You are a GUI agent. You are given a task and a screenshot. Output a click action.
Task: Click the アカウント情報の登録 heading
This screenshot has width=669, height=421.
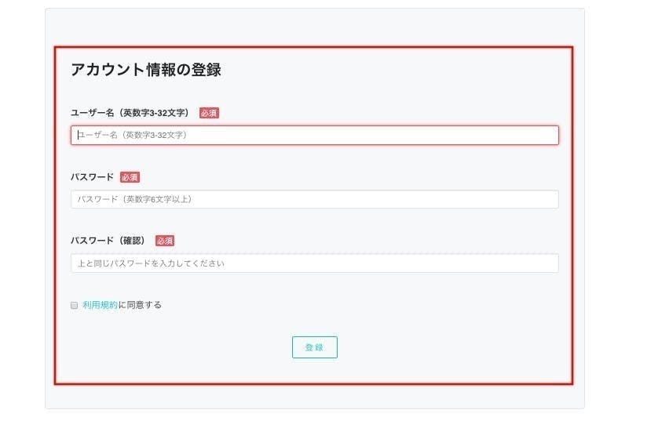(x=146, y=70)
